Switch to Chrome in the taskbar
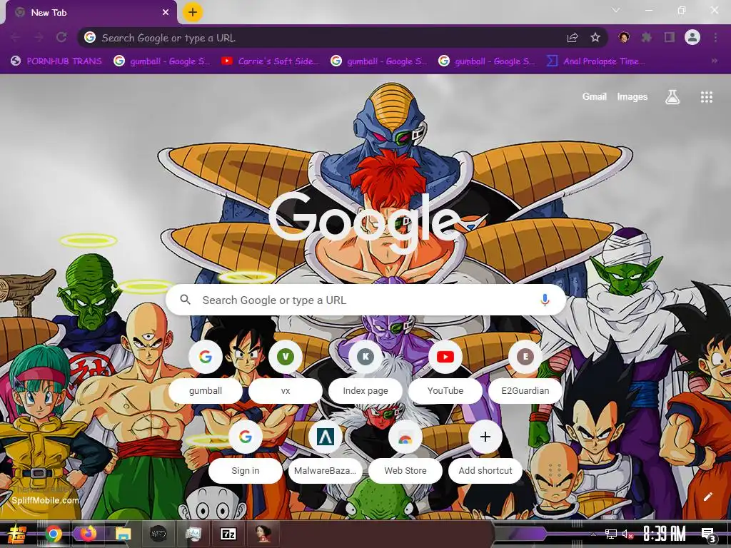Viewport: 731px width, 548px height. tap(54, 534)
